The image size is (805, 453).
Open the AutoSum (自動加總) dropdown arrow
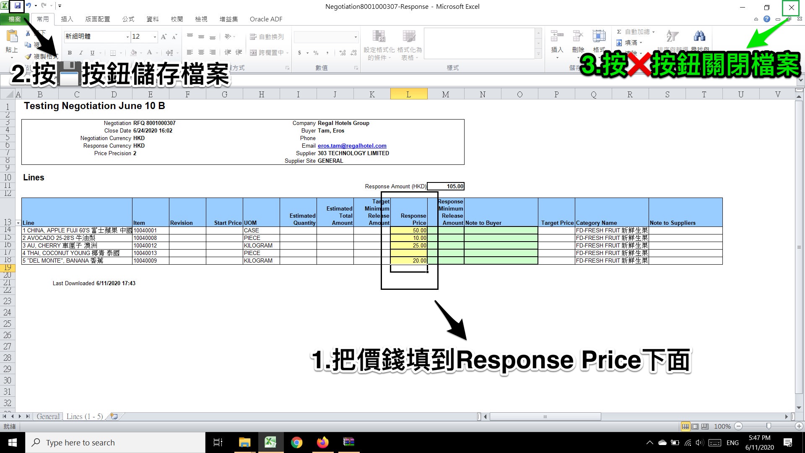pos(653,32)
